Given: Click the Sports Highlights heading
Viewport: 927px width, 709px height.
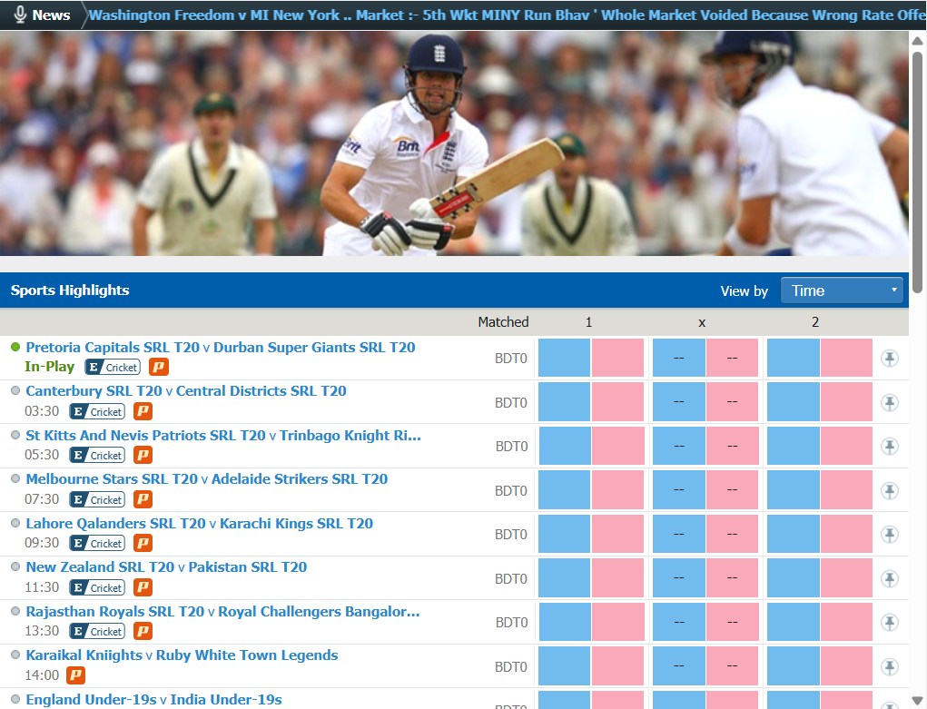Looking at the screenshot, I should 70,290.
